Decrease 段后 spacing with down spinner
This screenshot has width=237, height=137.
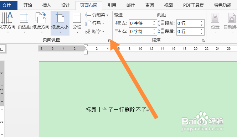202,33
